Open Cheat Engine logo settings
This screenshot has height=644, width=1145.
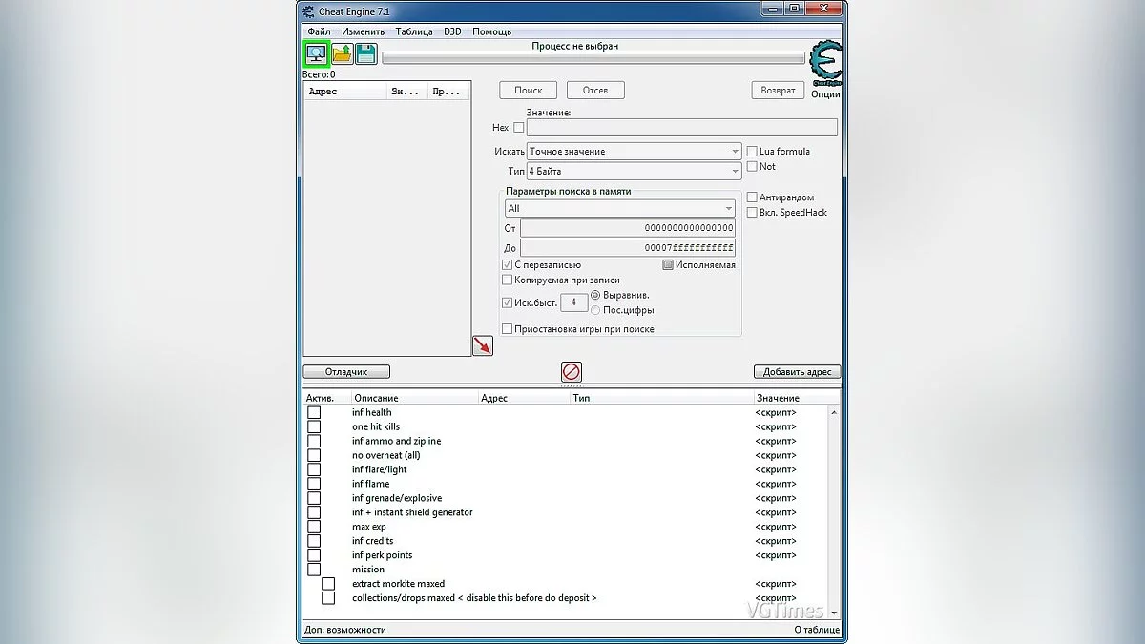[825, 65]
